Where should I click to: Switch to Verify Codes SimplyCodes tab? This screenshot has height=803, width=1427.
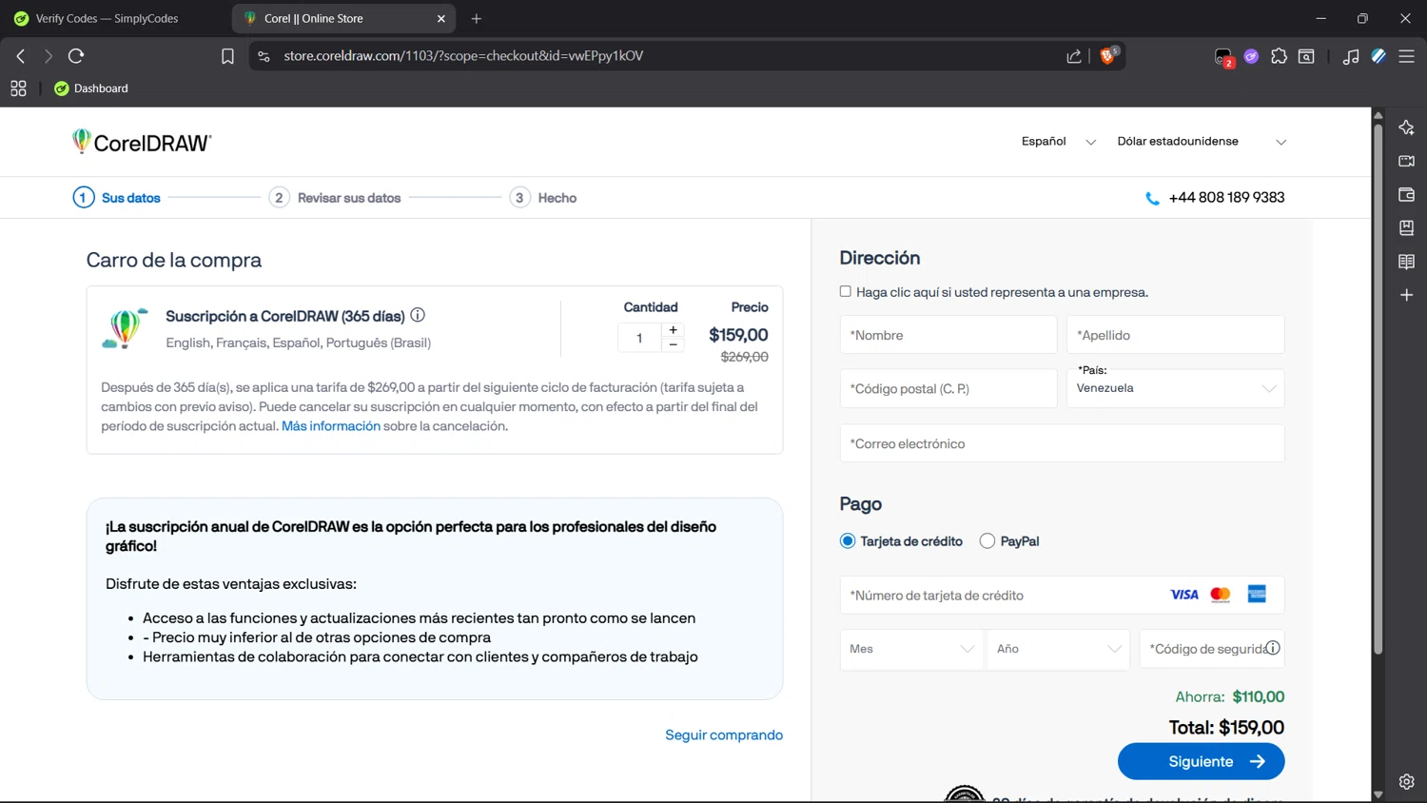point(107,18)
